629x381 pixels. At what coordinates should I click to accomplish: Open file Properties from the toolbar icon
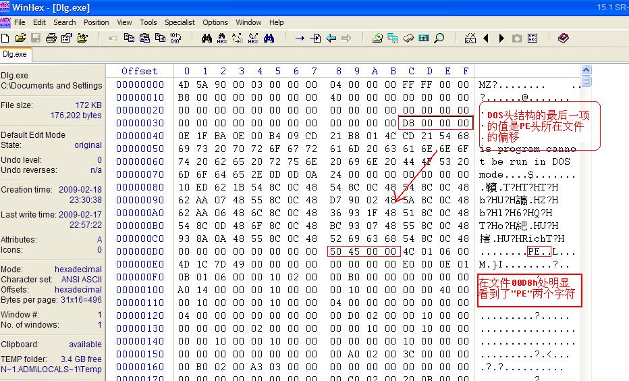67,38
